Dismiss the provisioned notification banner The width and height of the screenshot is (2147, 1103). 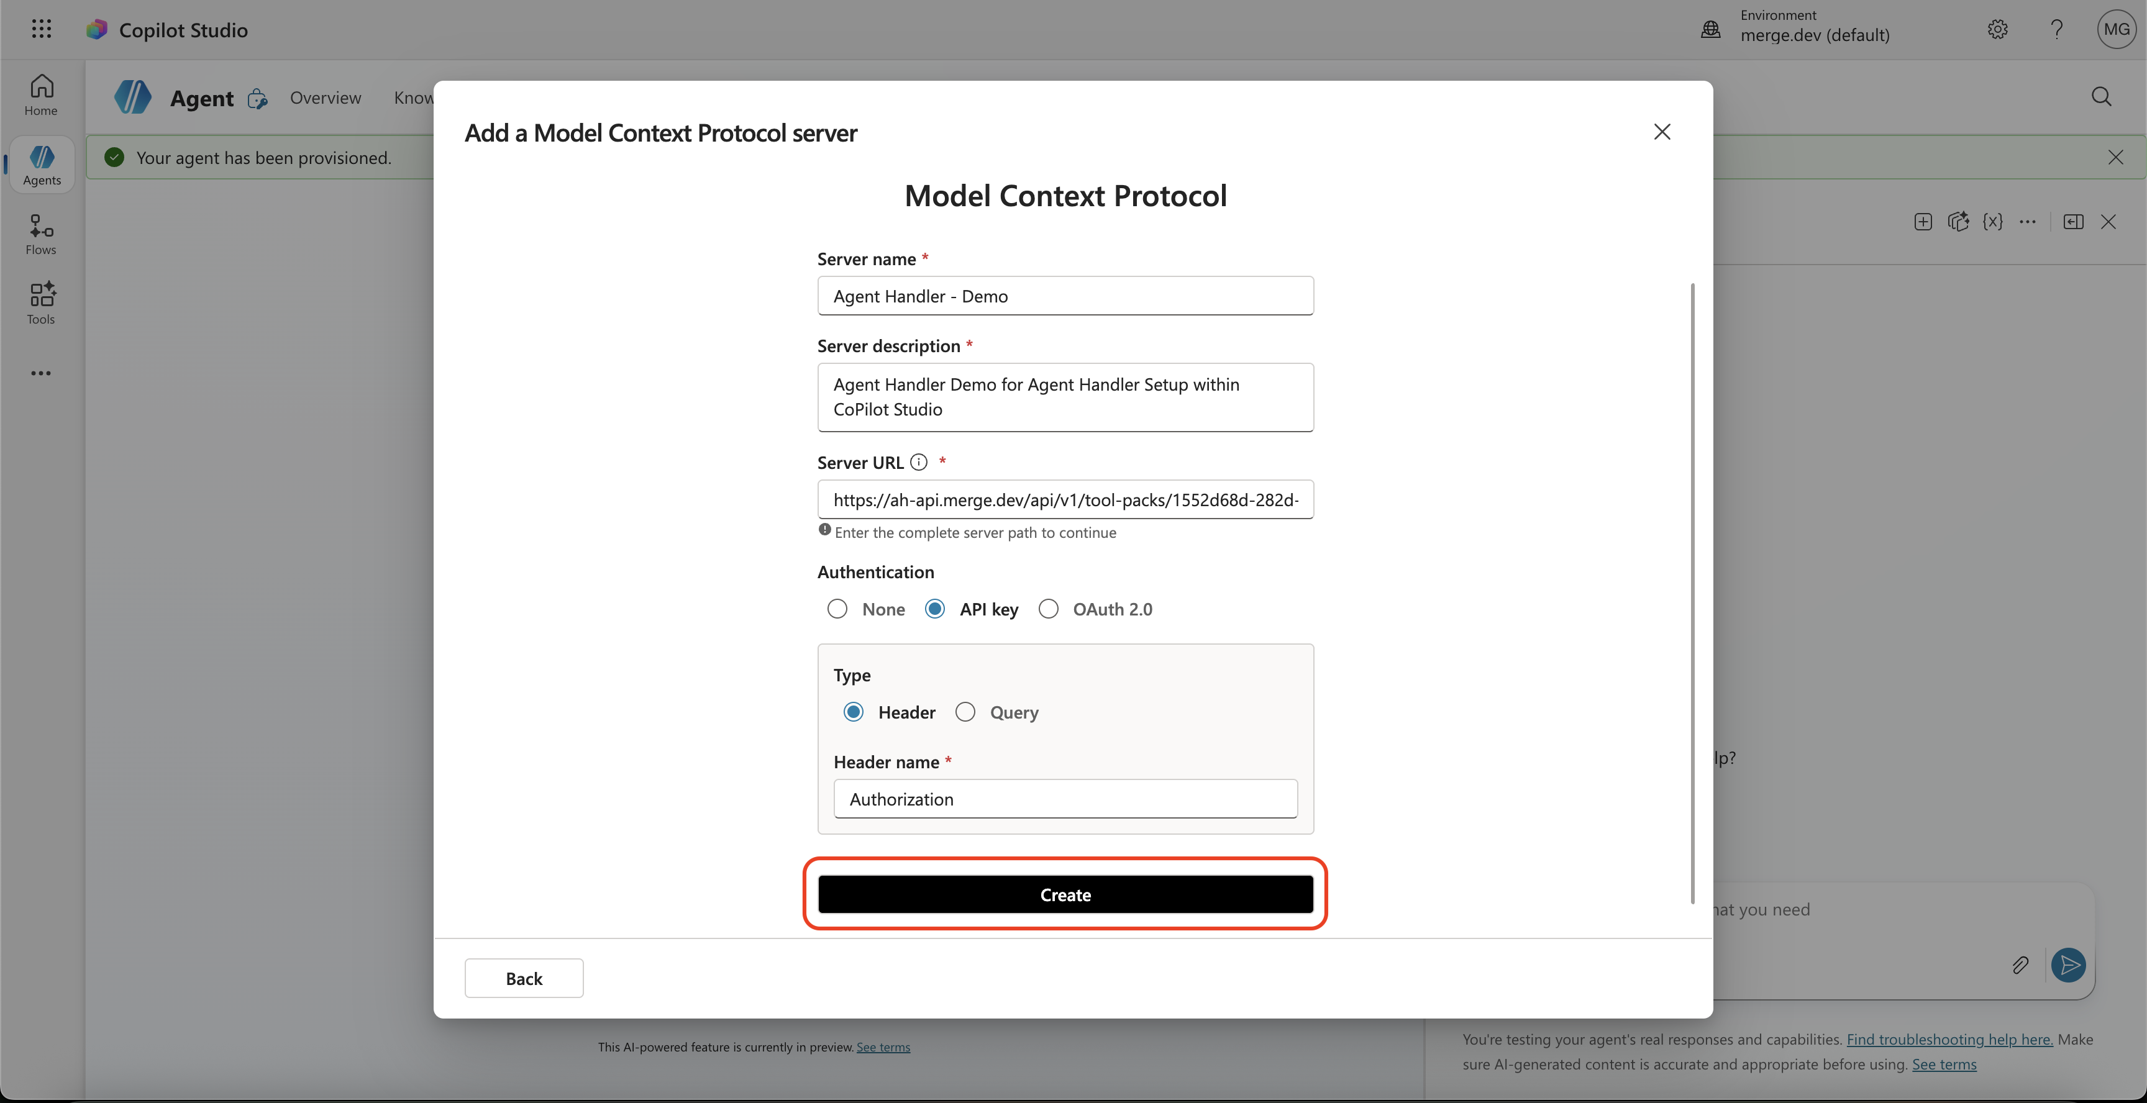tap(2115, 158)
